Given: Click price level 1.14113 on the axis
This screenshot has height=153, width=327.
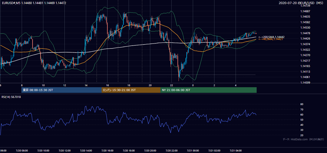Looking at the screenshot, I should 305,72.
